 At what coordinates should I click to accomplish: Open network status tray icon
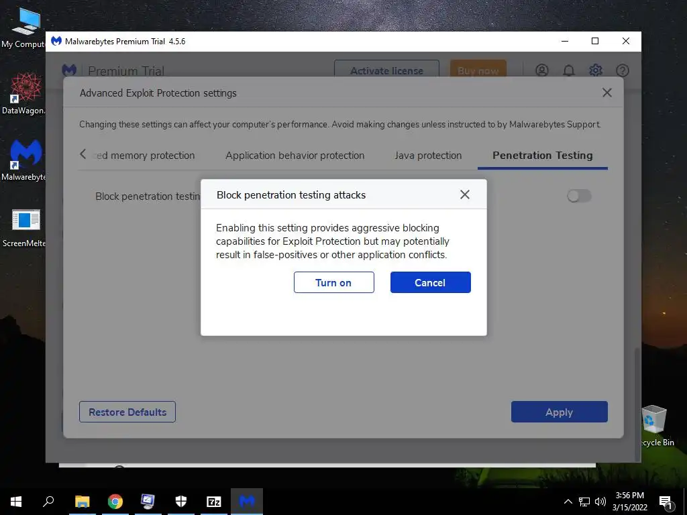pos(584,502)
